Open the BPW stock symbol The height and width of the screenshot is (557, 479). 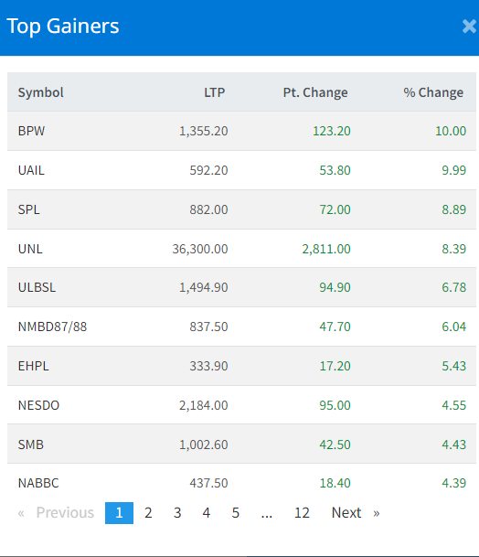tap(31, 131)
